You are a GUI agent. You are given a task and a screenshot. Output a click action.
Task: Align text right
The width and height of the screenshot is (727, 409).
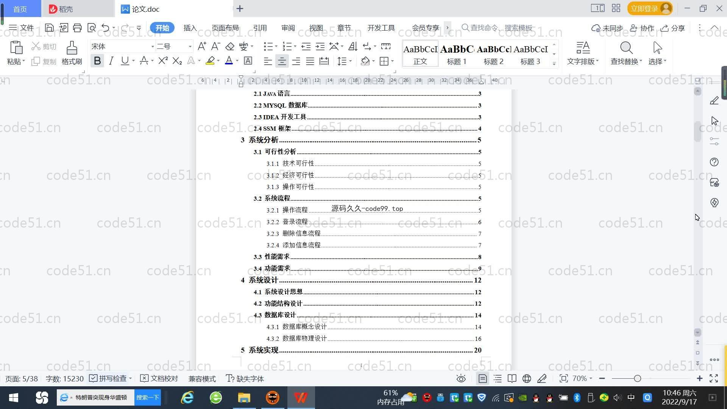[x=296, y=61]
